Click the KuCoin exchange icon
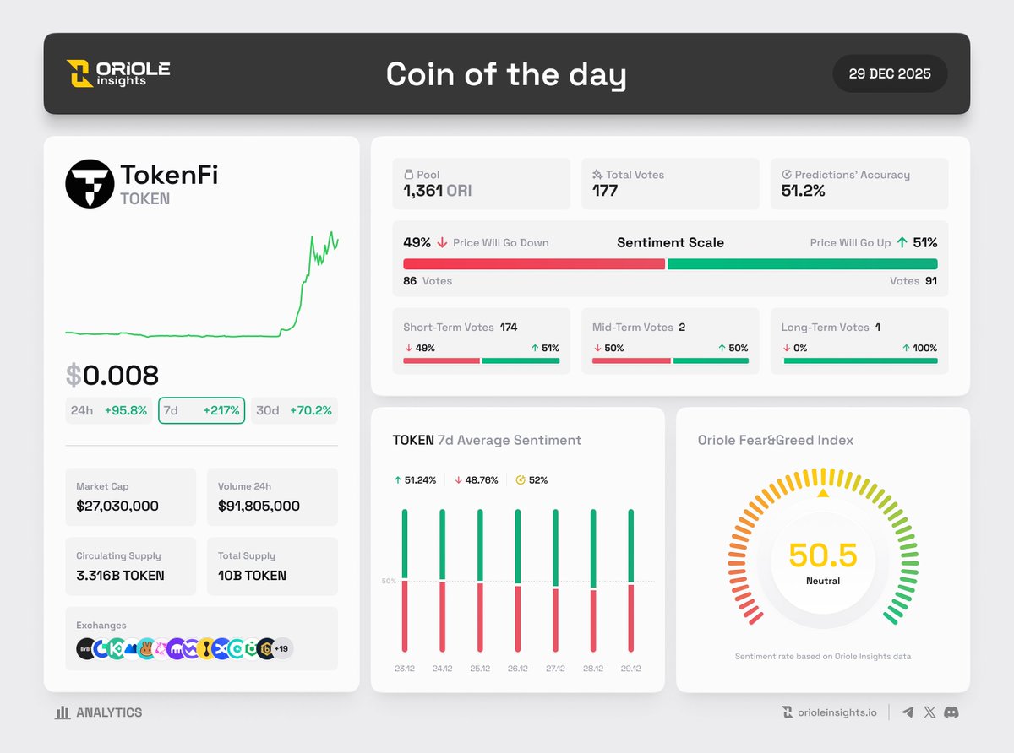 [116, 648]
